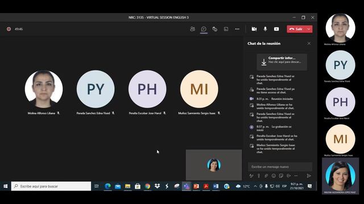Leave the meeting with Salir button
This screenshot has width=364, height=204.
point(296,29)
